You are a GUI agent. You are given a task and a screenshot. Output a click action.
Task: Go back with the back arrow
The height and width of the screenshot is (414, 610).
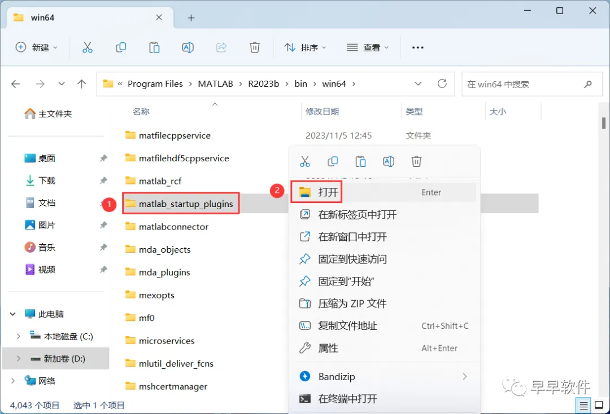pyautogui.click(x=16, y=84)
